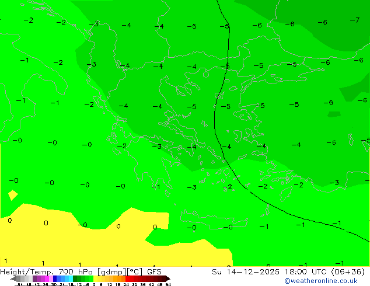Image resolution: width=370 pixels, height=286 pixels.
Task: Click the small yellow diamond patch on the map
Action: coord(13,195)
